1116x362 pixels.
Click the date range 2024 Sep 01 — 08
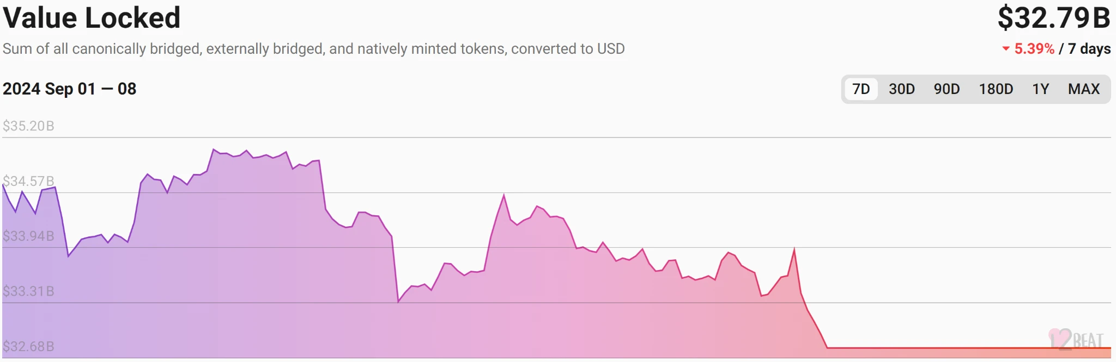point(69,89)
